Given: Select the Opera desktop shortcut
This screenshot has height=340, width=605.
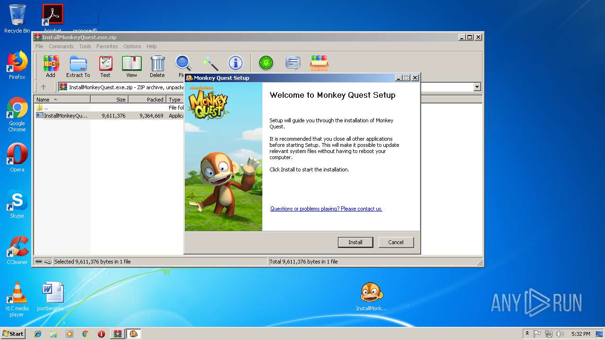Looking at the screenshot, I should (17, 157).
